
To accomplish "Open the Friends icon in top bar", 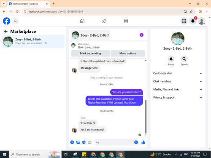I will tap(104, 21).
